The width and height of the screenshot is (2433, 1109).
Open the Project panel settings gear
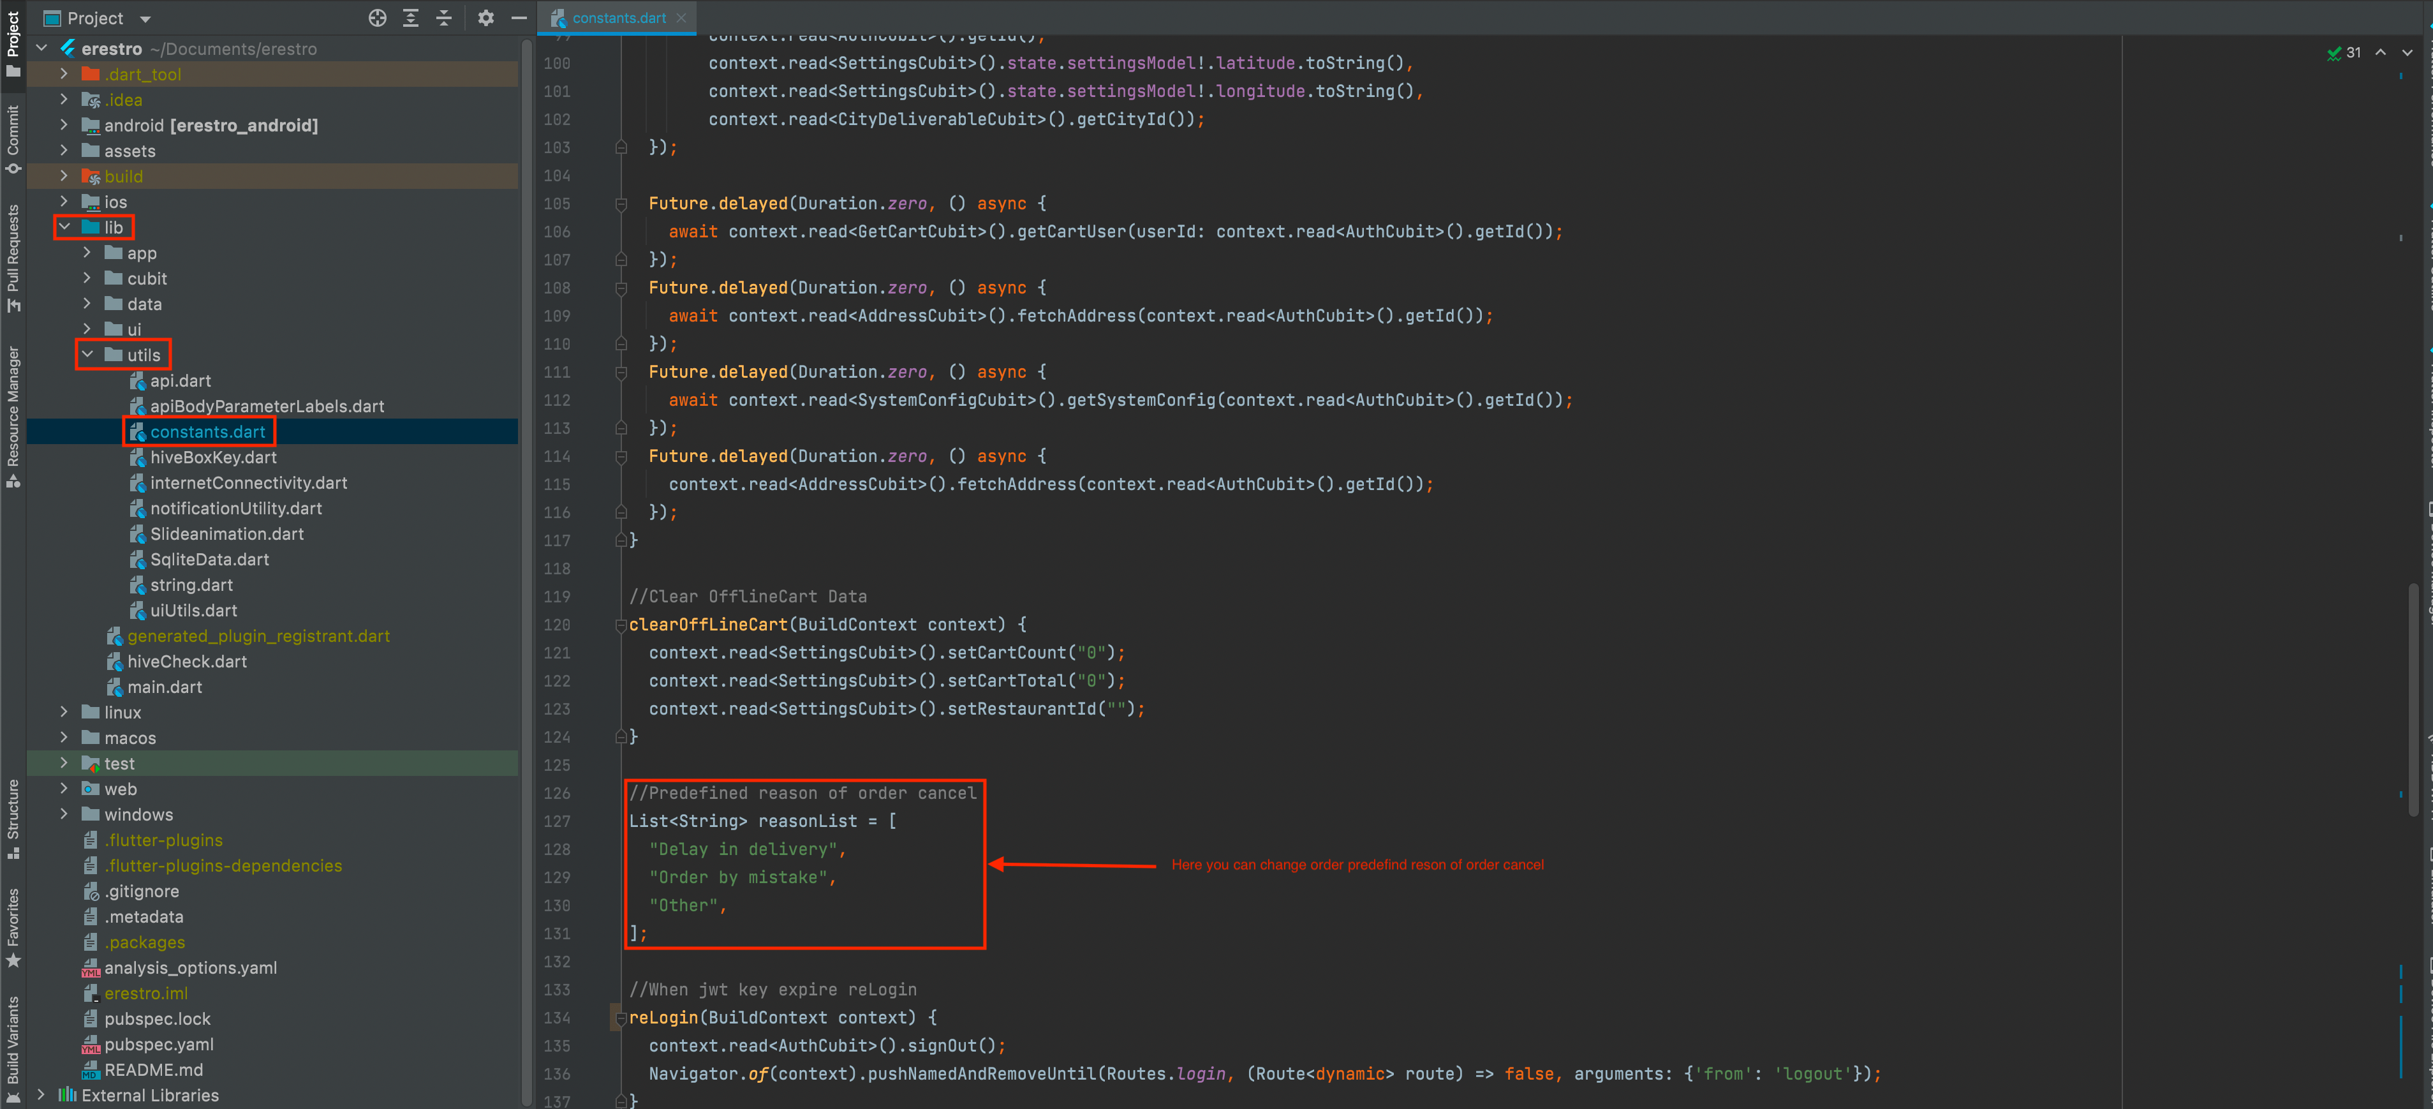point(485,18)
